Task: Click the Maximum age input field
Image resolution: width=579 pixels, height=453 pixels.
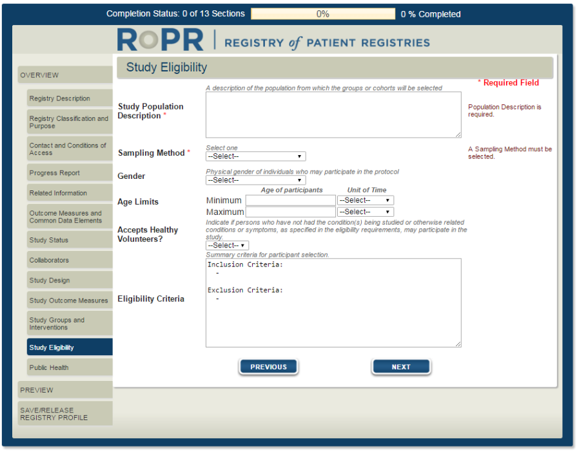Action: [291, 212]
